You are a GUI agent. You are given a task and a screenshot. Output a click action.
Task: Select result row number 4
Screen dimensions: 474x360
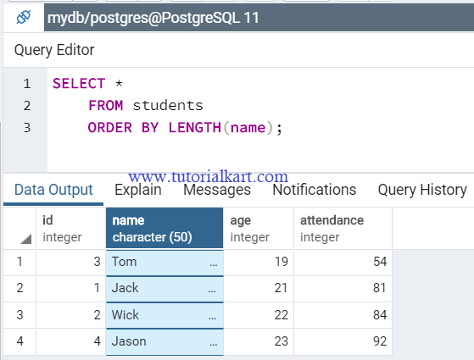point(20,341)
